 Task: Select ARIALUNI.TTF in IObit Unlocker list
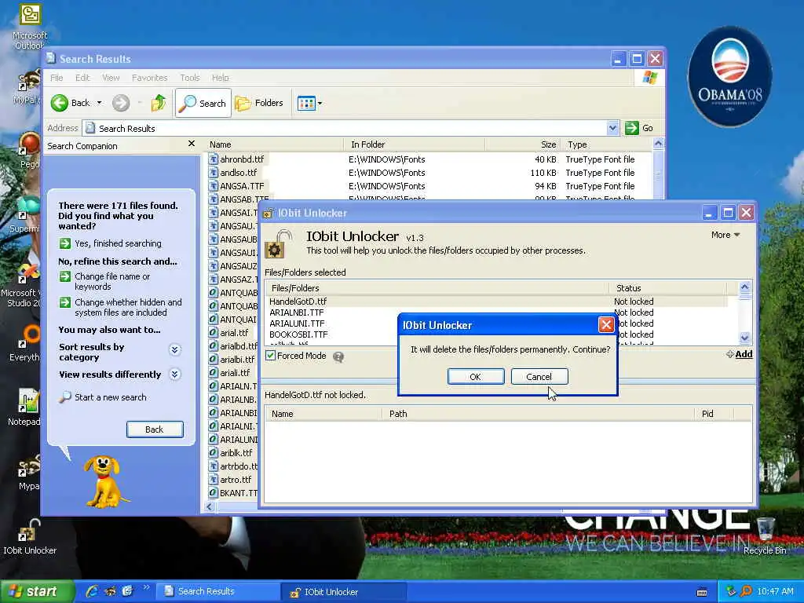point(297,323)
